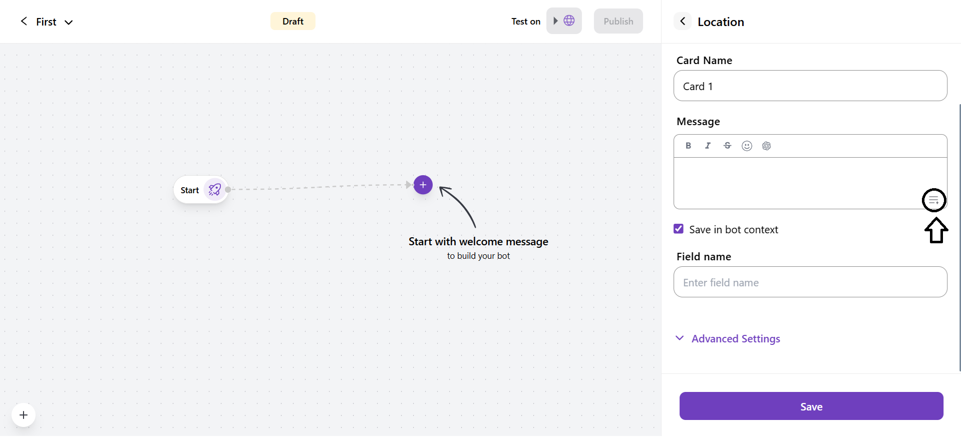Click the Field name input box
The height and width of the screenshot is (437, 961).
click(x=810, y=282)
